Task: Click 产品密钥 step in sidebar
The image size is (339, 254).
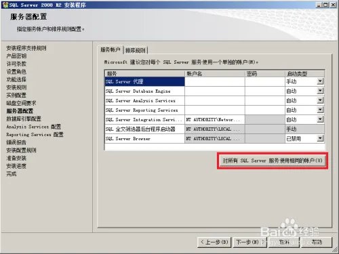Action: point(16,56)
